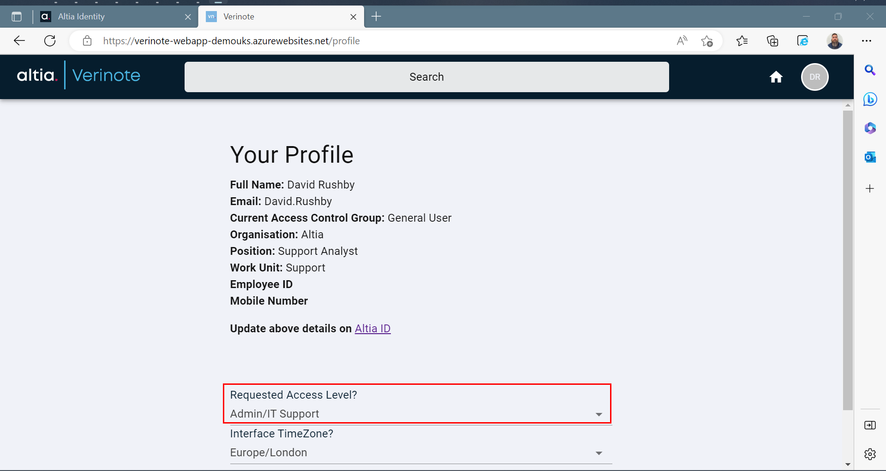Viewport: 886px width, 471px height.
Task: Open browser profile avatar
Action: [x=834, y=41]
